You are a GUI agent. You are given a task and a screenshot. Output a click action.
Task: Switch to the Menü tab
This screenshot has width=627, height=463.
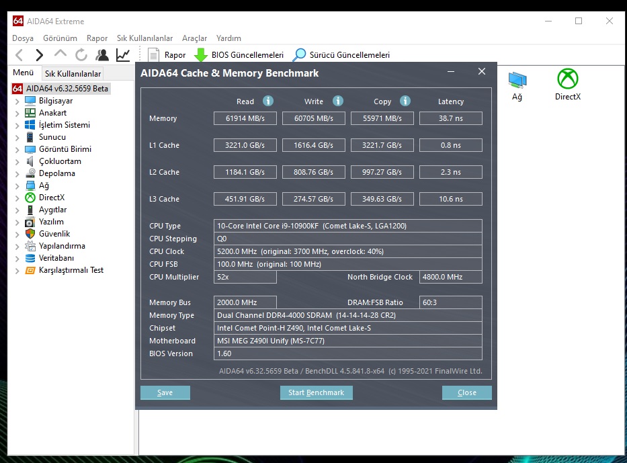[x=24, y=73]
